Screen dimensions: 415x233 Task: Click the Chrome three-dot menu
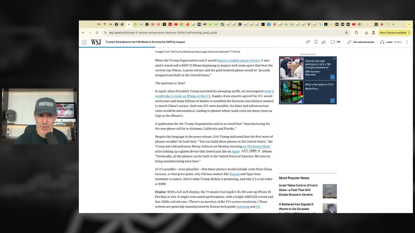(409, 33)
